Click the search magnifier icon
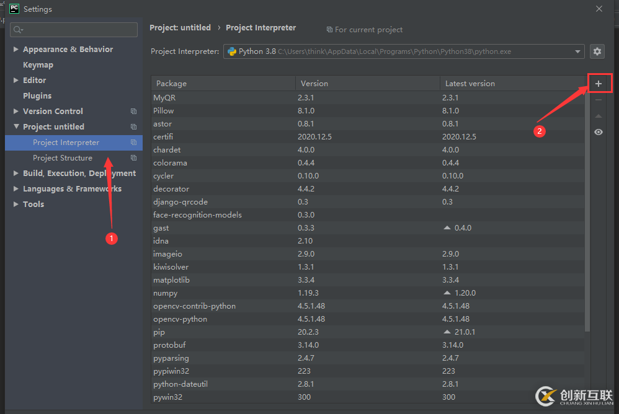619x414 pixels. (x=17, y=30)
